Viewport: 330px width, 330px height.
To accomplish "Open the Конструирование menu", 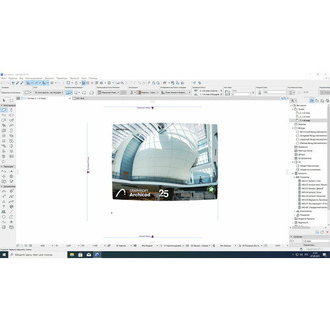I will [x=34, y=78].
